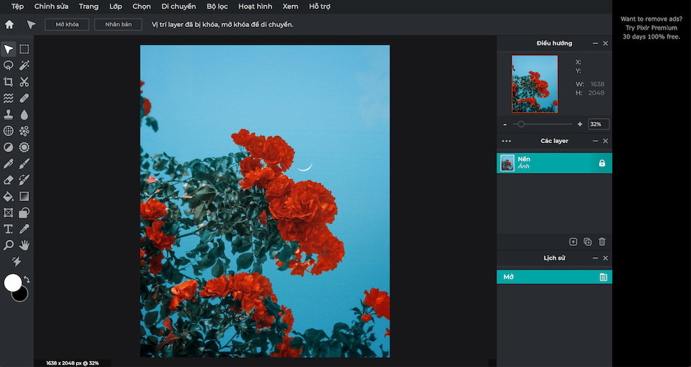Open the Chọn menu
The height and width of the screenshot is (367, 691).
click(142, 7)
